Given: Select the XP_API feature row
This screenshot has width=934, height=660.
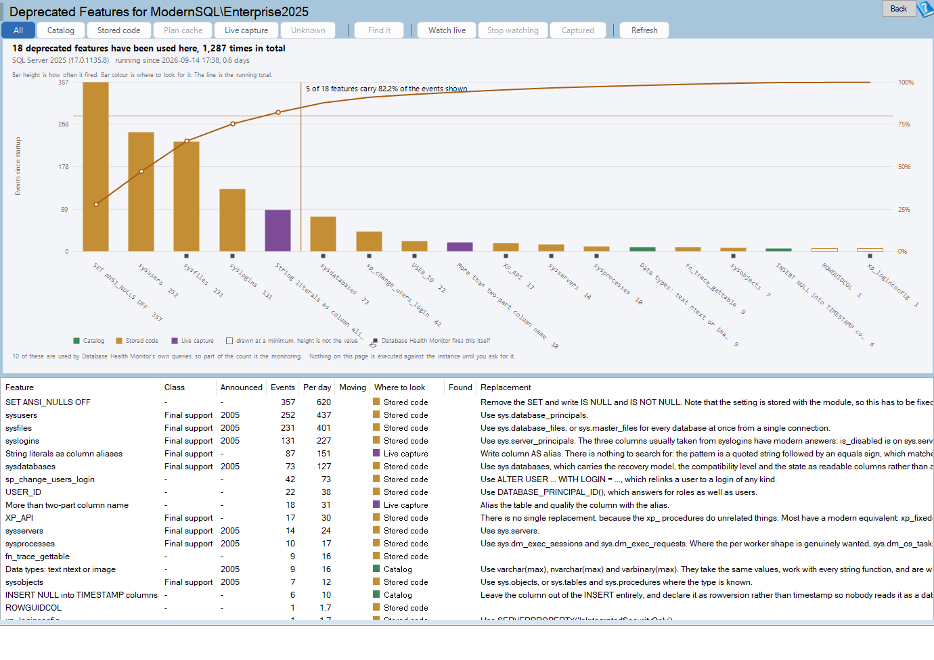Looking at the screenshot, I should (467, 518).
